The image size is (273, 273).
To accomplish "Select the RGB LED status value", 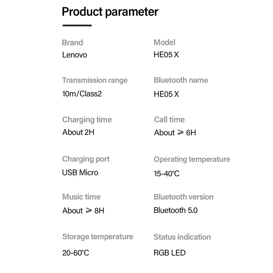I will tap(170, 253).
